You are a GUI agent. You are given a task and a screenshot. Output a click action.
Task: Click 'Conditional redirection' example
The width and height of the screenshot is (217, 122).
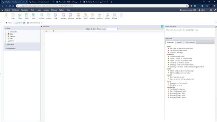178,89
